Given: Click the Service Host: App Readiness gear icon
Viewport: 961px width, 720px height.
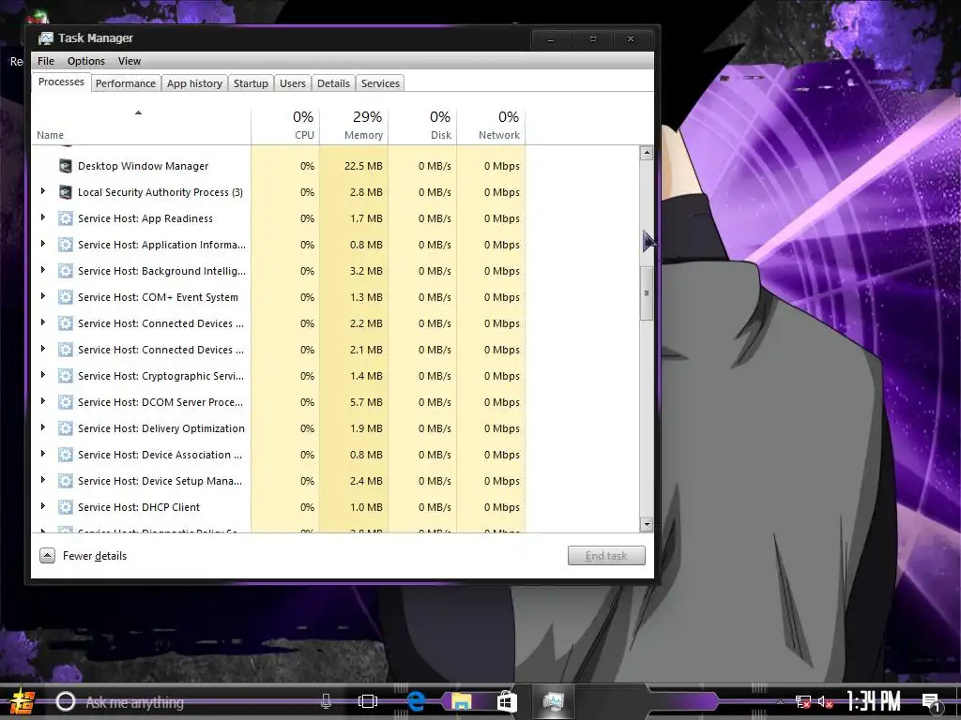Looking at the screenshot, I should tap(65, 218).
